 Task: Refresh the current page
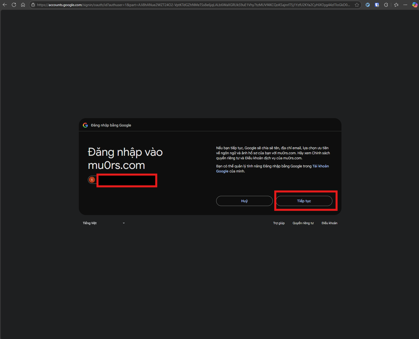point(14,5)
